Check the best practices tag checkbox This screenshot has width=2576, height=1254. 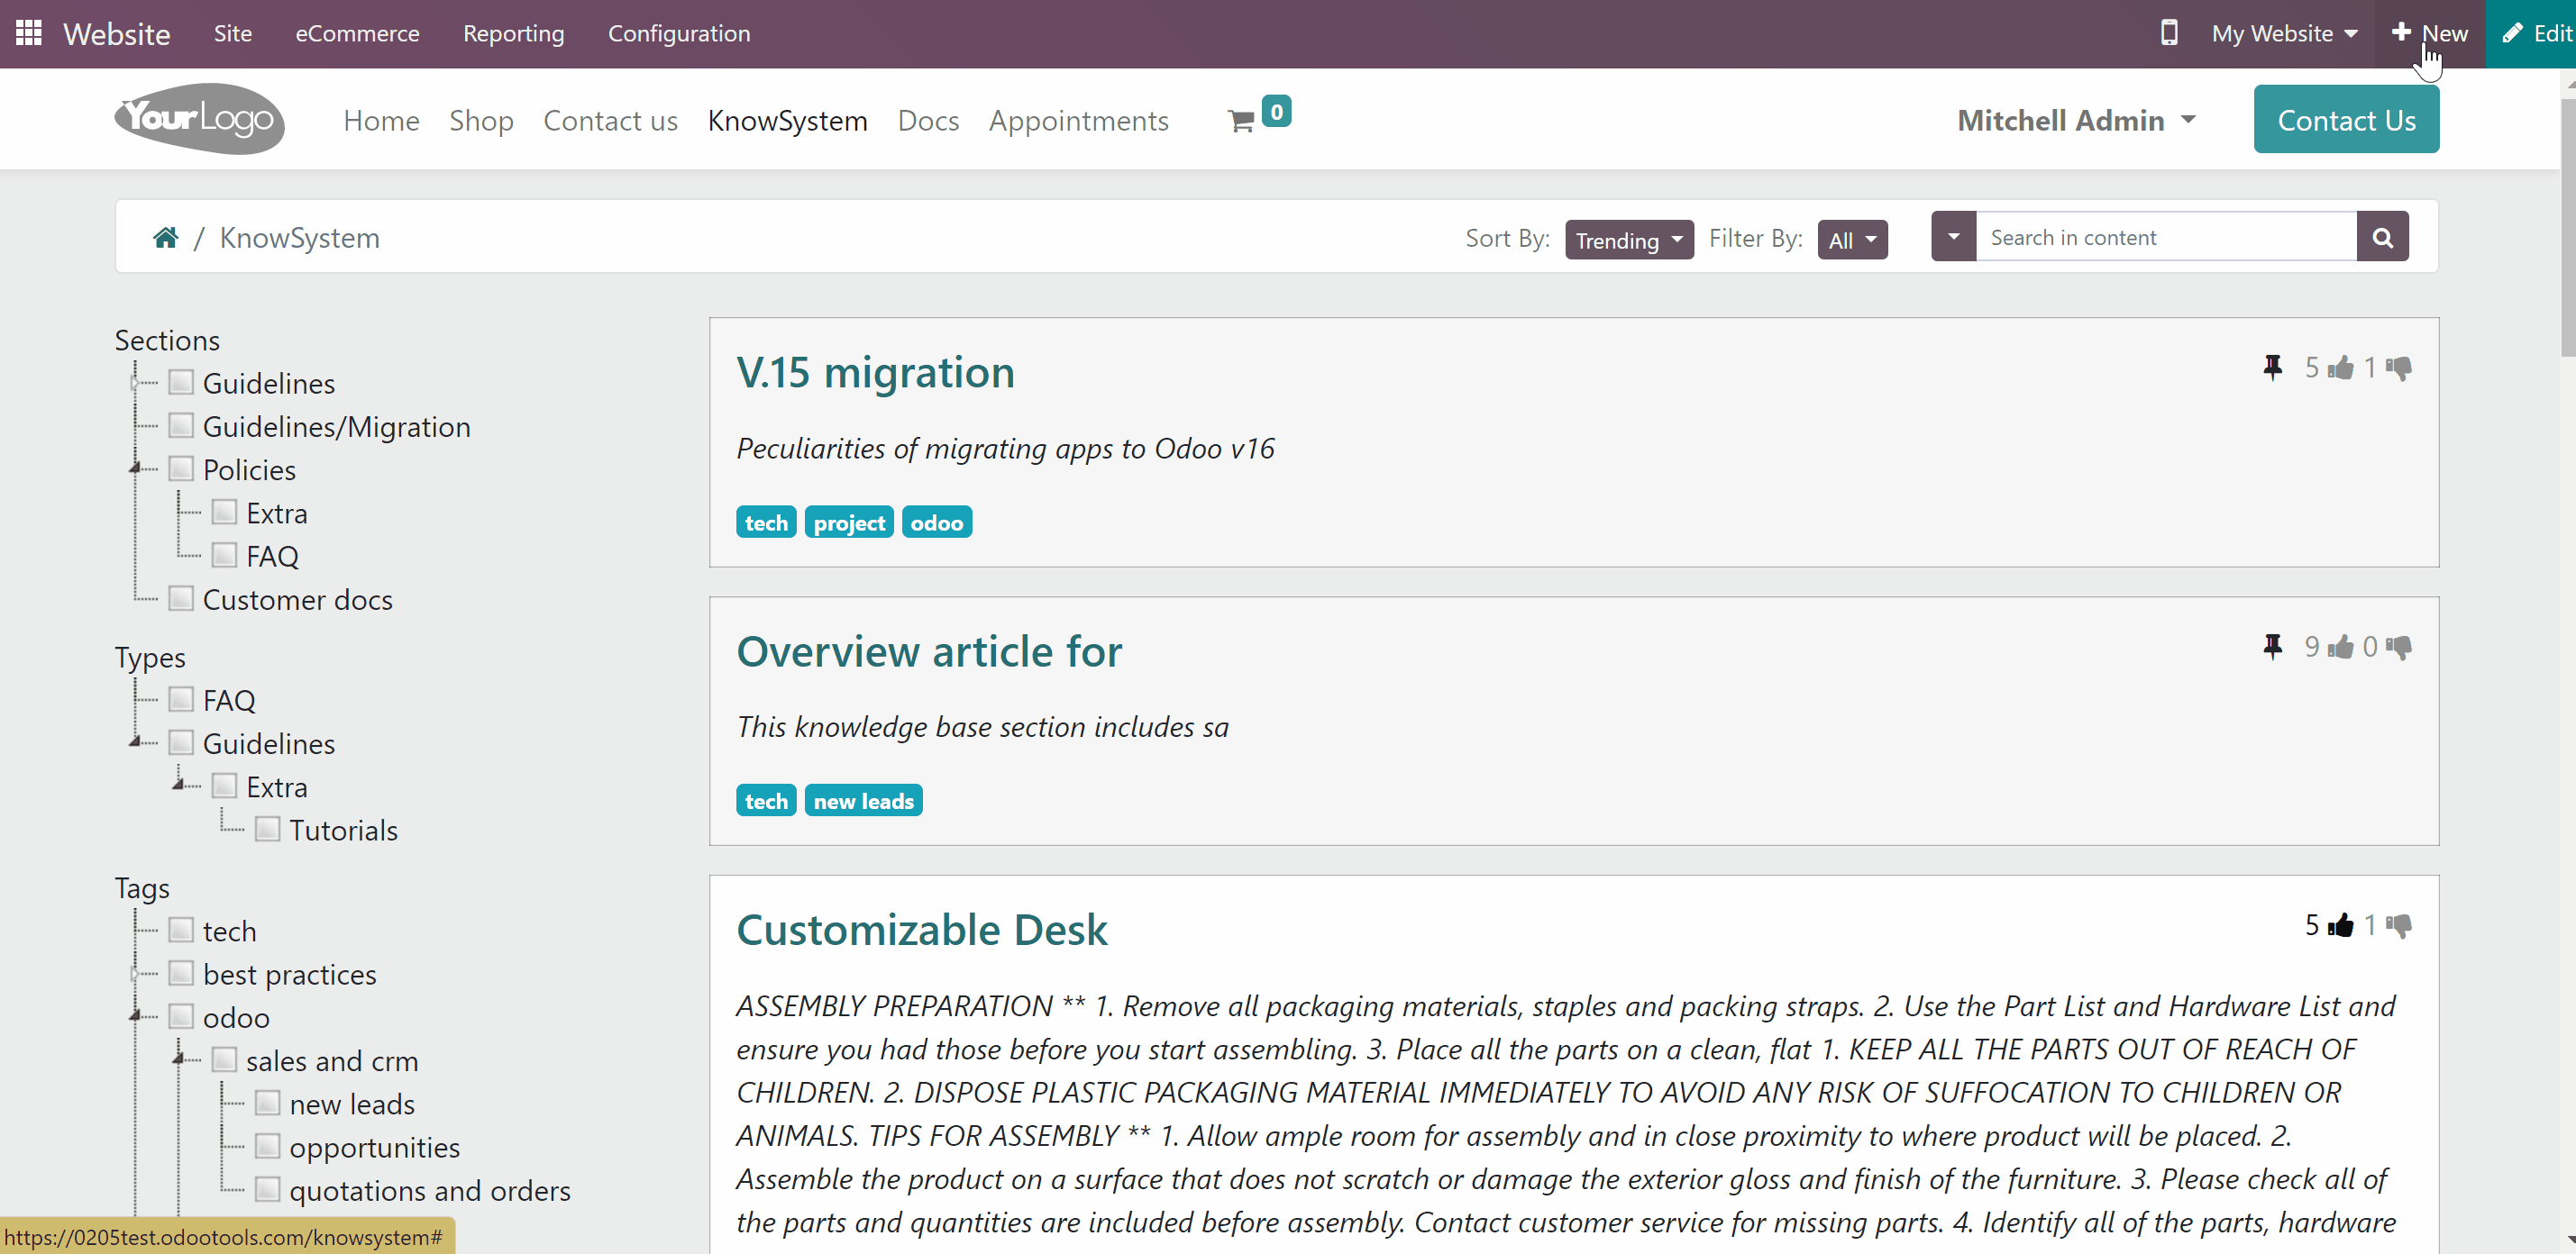[x=181, y=973]
